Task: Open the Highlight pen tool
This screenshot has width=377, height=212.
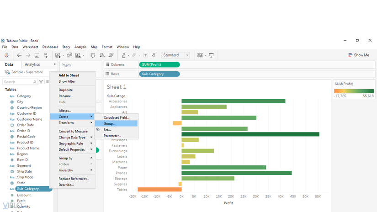Action: tap(123, 55)
